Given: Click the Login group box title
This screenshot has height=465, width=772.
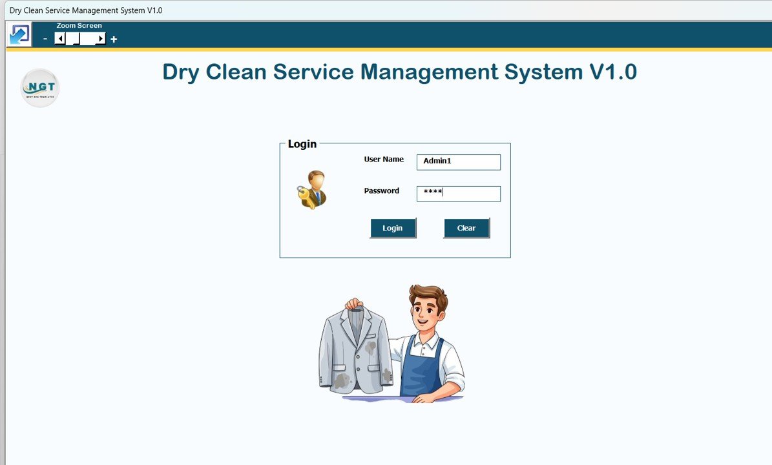Looking at the screenshot, I should (x=302, y=144).
